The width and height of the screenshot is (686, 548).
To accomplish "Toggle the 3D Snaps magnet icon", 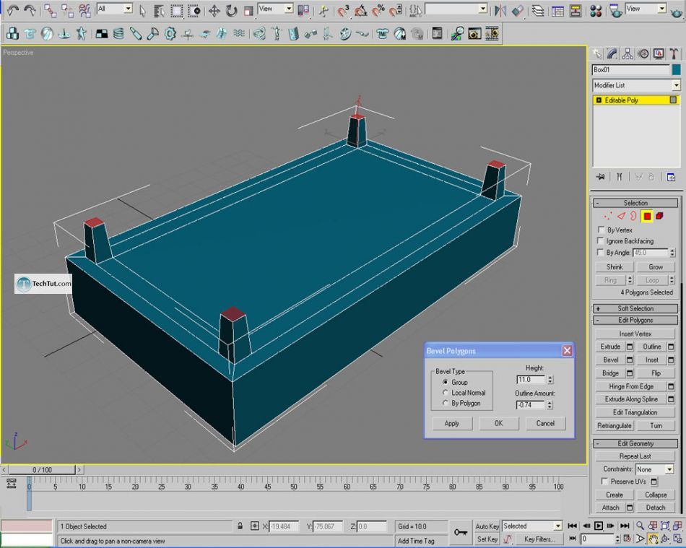I will click(x=344, y=11).
